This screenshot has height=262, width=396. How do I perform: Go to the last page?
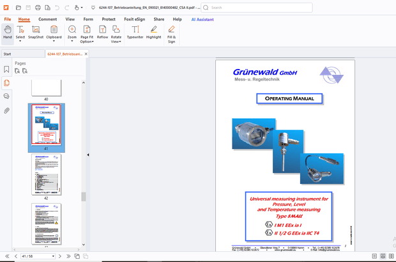point(68,256)
